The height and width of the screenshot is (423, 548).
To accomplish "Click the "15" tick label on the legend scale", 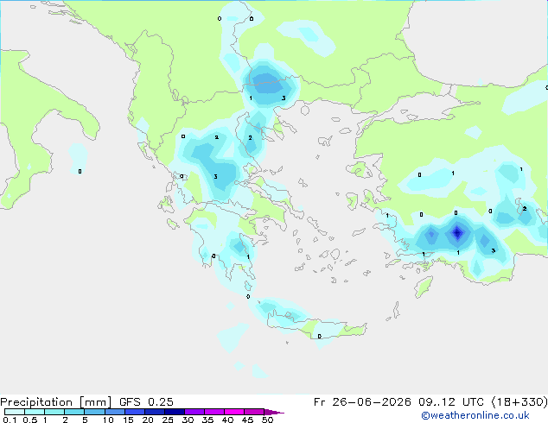I will [x=128, y=420].
